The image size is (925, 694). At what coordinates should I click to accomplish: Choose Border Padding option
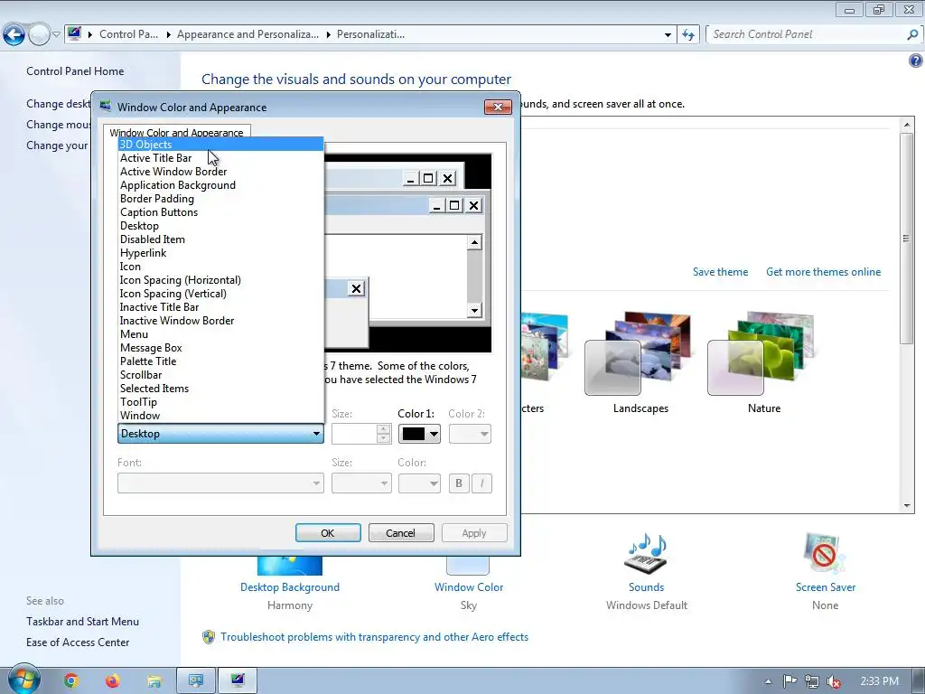tap(220, 198)
